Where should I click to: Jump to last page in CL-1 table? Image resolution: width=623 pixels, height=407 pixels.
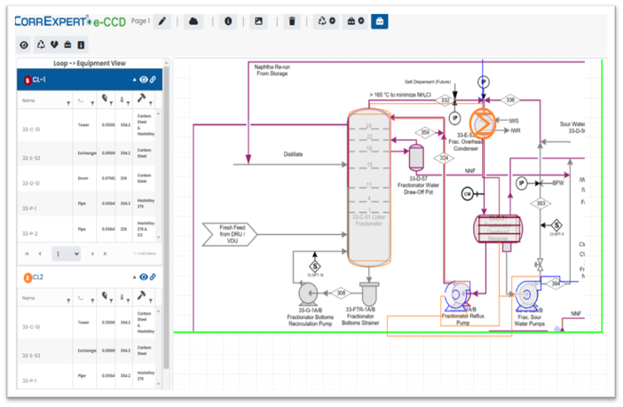click(x=105, y=254)
